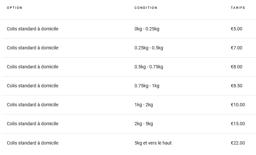Click the €10.00 tariff
The height and width of the screenshot is (155, 256).
(x=238, y=105)
